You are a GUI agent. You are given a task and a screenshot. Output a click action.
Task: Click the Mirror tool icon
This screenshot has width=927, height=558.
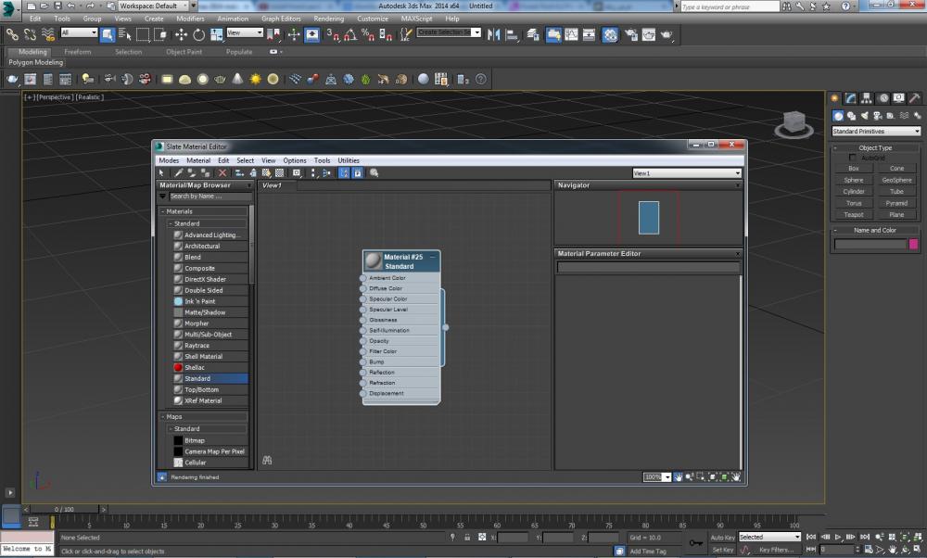pyautogui.click(x=494, y=35)
